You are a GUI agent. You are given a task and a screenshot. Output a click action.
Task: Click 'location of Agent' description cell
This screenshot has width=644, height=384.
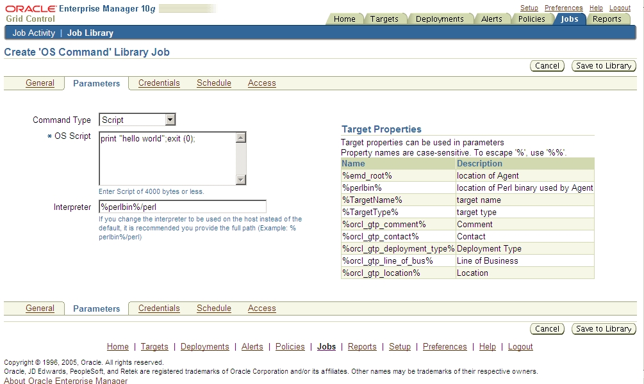pos(525,175)
